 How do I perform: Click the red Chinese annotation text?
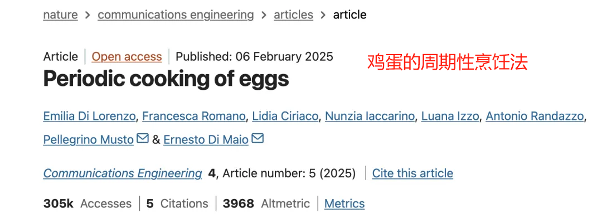[x=448, y=62]
